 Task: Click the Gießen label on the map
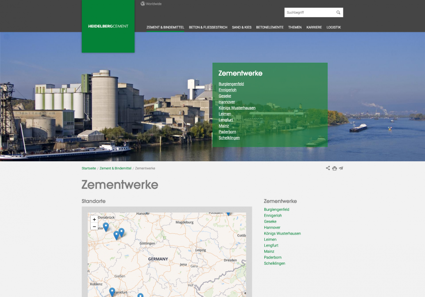(x=120, y=276)
